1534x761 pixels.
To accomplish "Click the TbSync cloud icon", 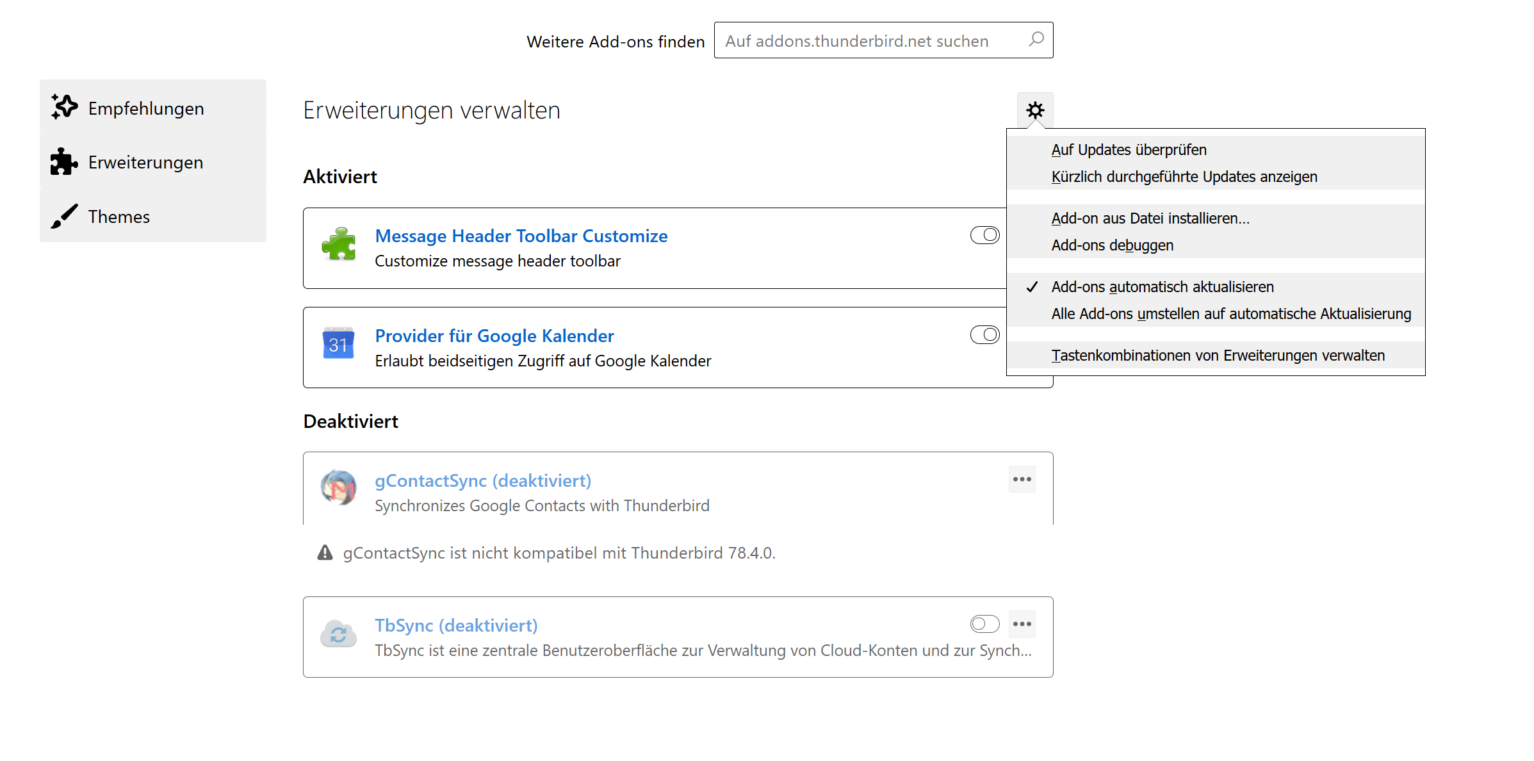I will click(339, 634).
